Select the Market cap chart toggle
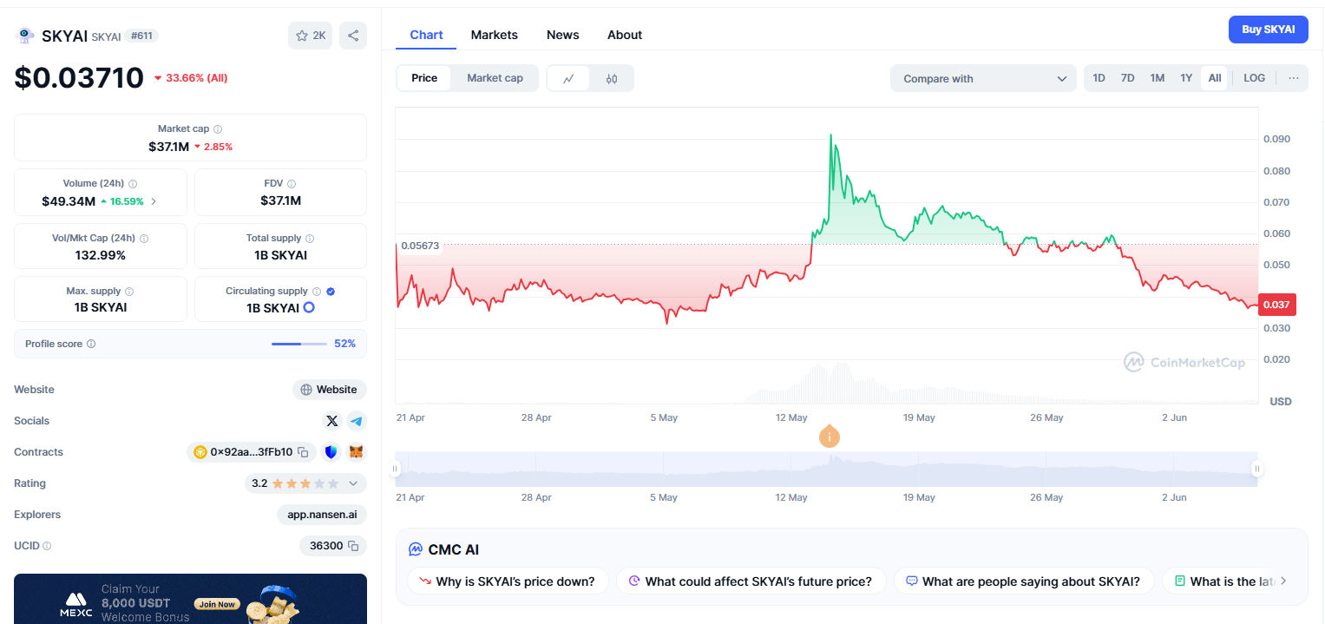The height and width of the screenshot is (624, 1325). tap(495, 78)
